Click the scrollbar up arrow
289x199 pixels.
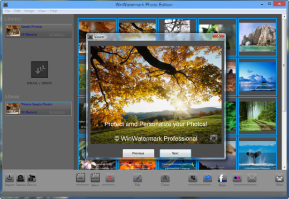(x=284, y=17)
